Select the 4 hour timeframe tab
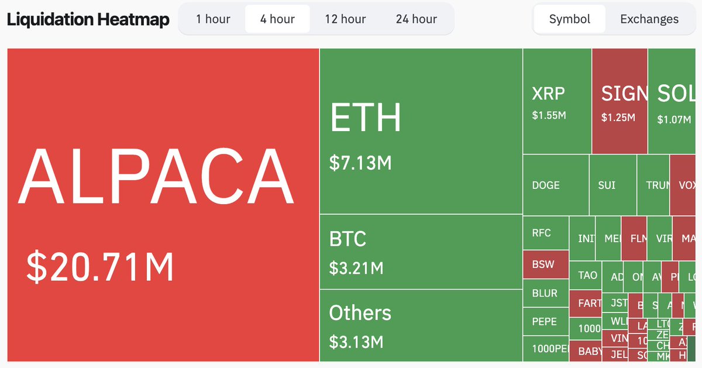 point(277,19)
